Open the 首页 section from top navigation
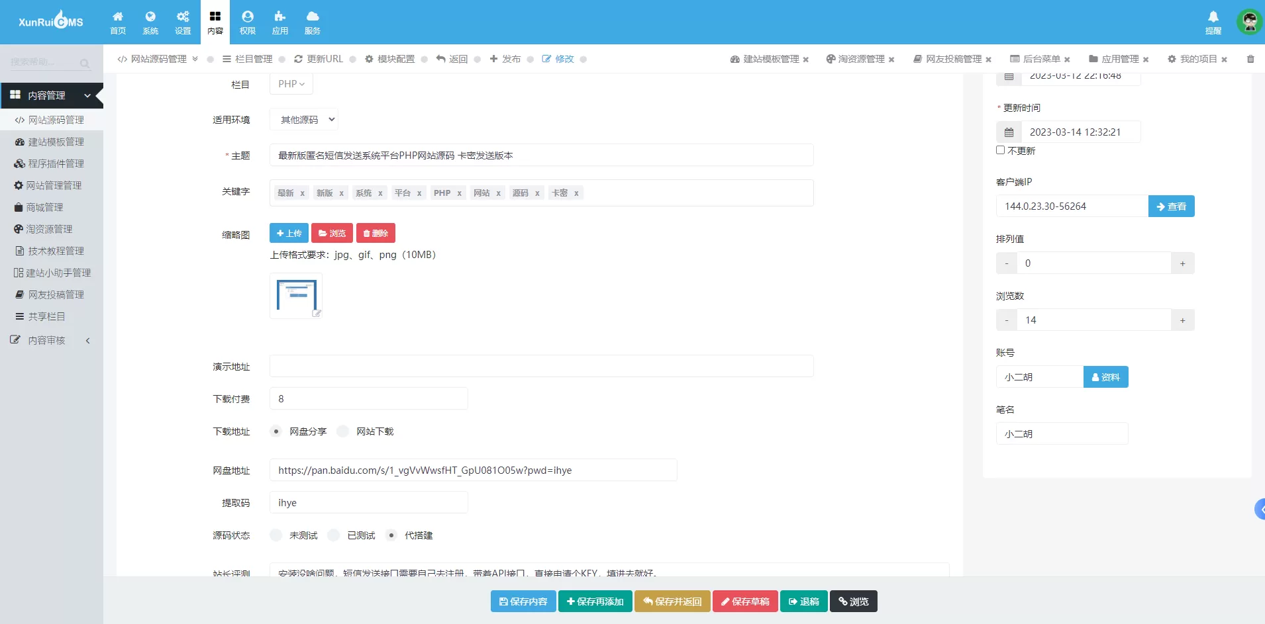Image resolution: width=1265 pixels, height=624 pixels. coord(117,22)
